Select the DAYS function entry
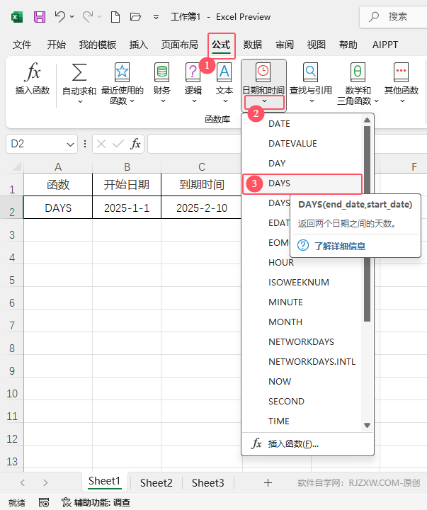Screen dimensions: 427x510 click(302, 183)
